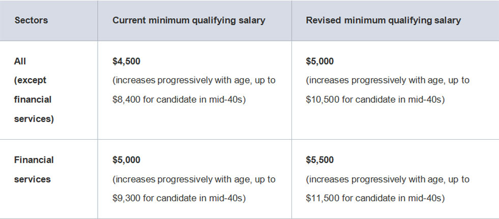This screenshot has width=499, height=219.
Task: Click the $11,500 mid-40s candidate text
Action: (375, 198)
